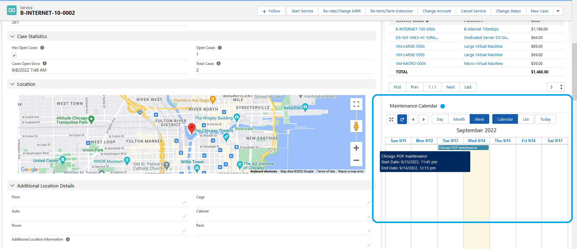Click the Follow button
The width and height of the screenshot is (577, 249).
click(x=271, y=11)
